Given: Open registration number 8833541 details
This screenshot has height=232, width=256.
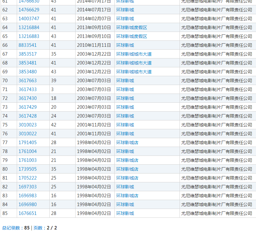Looking at the screenshot, I should 27,45.
